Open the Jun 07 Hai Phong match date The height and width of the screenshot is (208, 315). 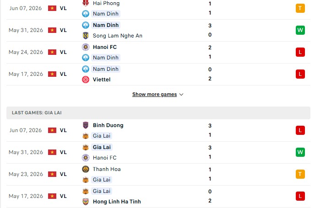click(x=26, y=8)
